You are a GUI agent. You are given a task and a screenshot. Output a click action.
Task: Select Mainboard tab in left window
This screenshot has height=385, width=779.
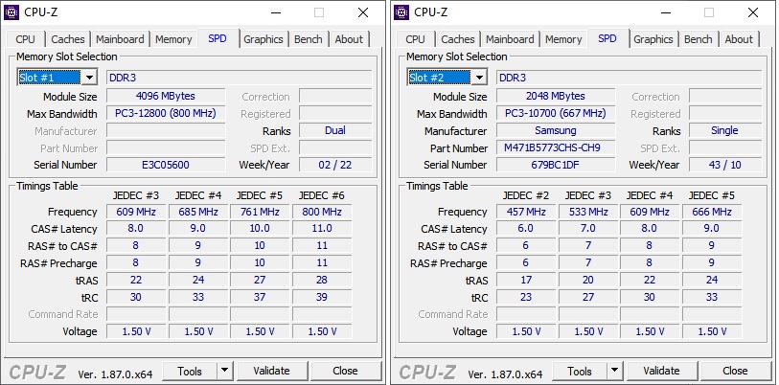120,39
